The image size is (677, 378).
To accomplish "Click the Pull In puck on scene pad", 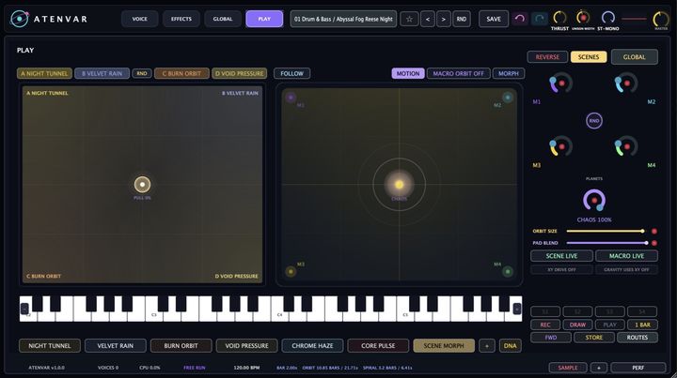I will (x=142, y=184).
